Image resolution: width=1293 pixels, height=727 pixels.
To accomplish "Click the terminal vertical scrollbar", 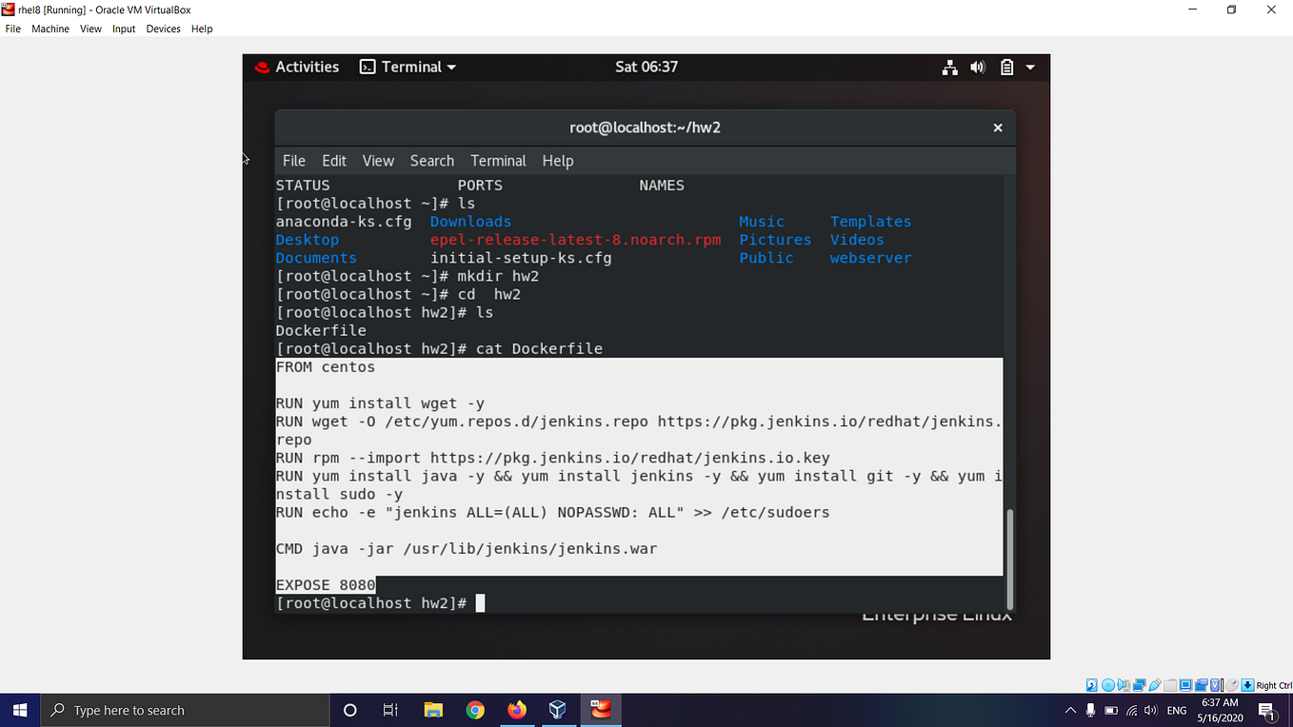I will (x=1010, y=559).
